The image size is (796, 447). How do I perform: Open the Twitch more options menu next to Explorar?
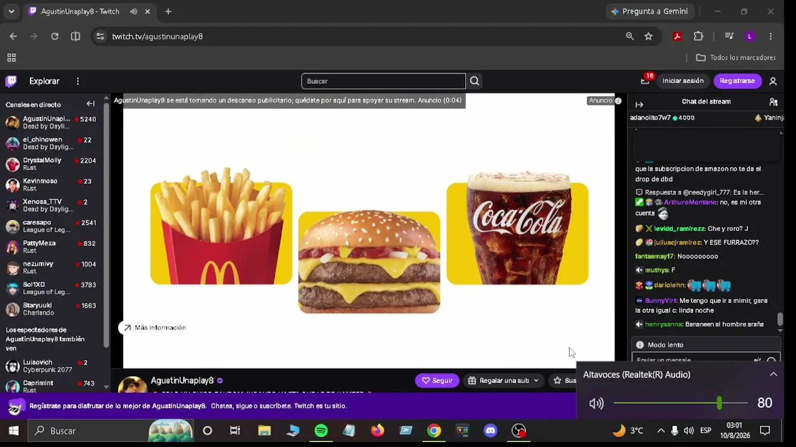point(78,81)
